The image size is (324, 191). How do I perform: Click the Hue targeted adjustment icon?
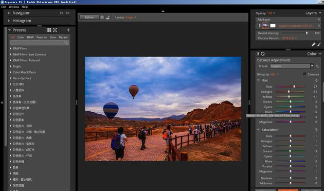tap(316, 80)
